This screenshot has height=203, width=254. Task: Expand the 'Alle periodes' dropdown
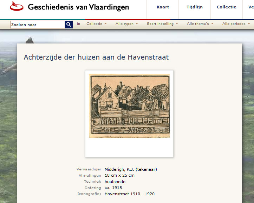pos(236,24)
